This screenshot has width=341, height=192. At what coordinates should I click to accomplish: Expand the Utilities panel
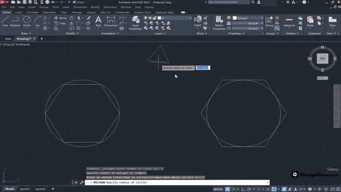292,34
